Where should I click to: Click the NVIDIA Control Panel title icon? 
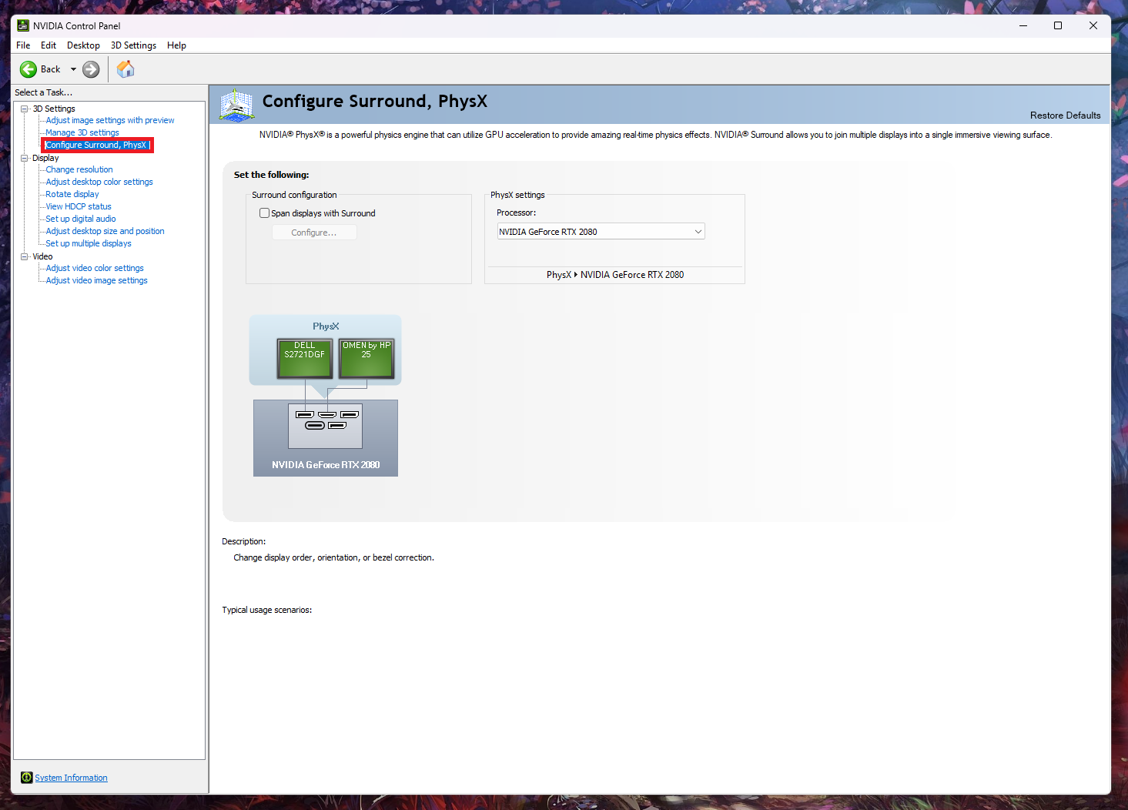coord(23,25)
